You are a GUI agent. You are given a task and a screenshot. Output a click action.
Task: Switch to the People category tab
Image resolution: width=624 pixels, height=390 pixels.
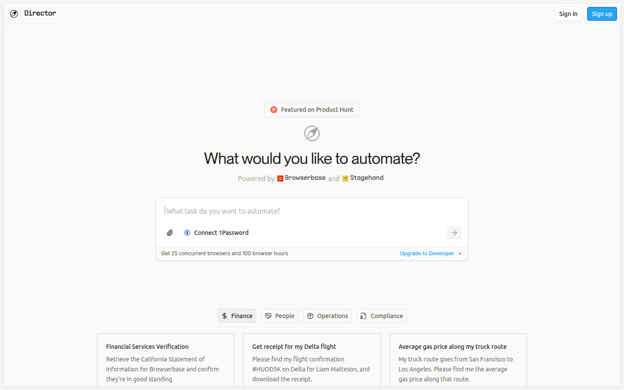[279, 316]
